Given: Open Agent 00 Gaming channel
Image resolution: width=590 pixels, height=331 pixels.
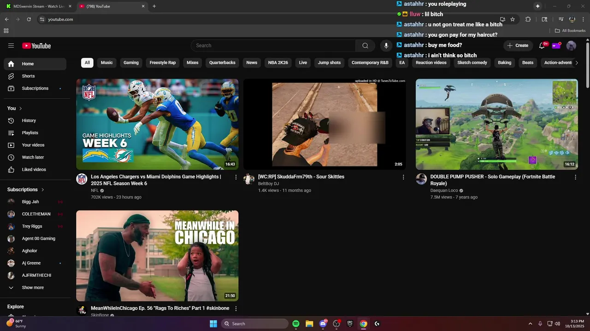Looking at the screenshot, I should point(35,239).
